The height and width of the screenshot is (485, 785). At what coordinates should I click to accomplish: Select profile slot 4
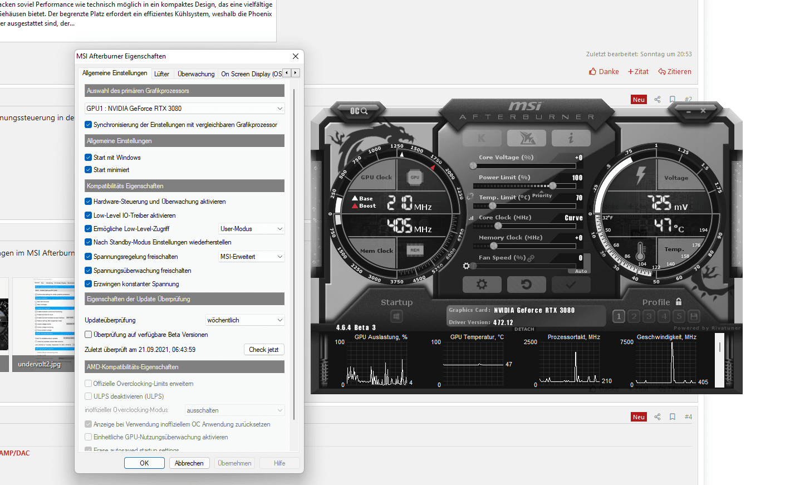(664, 316)
